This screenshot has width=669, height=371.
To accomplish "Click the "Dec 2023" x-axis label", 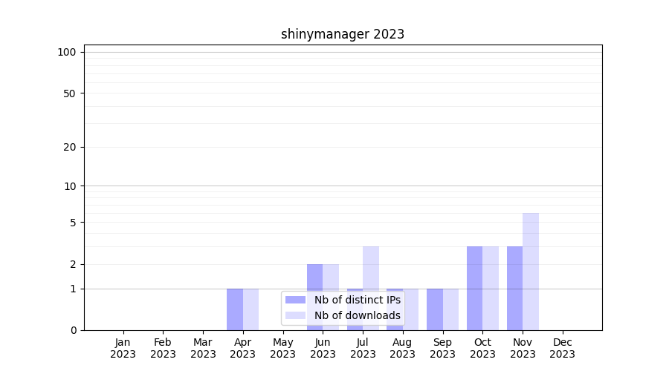I will [x=563, y=348].
